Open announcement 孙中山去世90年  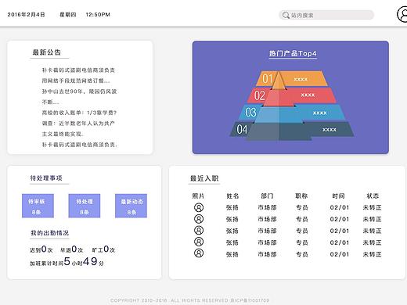[x=79, y=97]
